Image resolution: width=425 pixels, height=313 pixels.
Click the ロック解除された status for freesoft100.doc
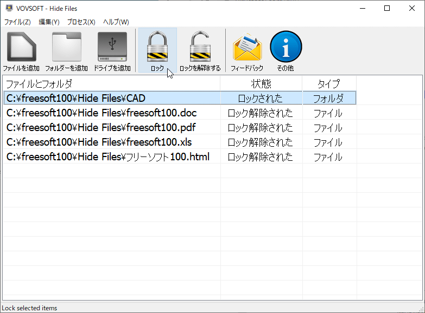point(260,113)
